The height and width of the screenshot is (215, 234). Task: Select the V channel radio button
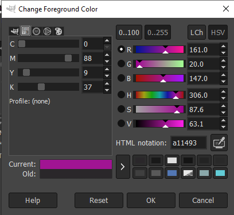[121, 124]
